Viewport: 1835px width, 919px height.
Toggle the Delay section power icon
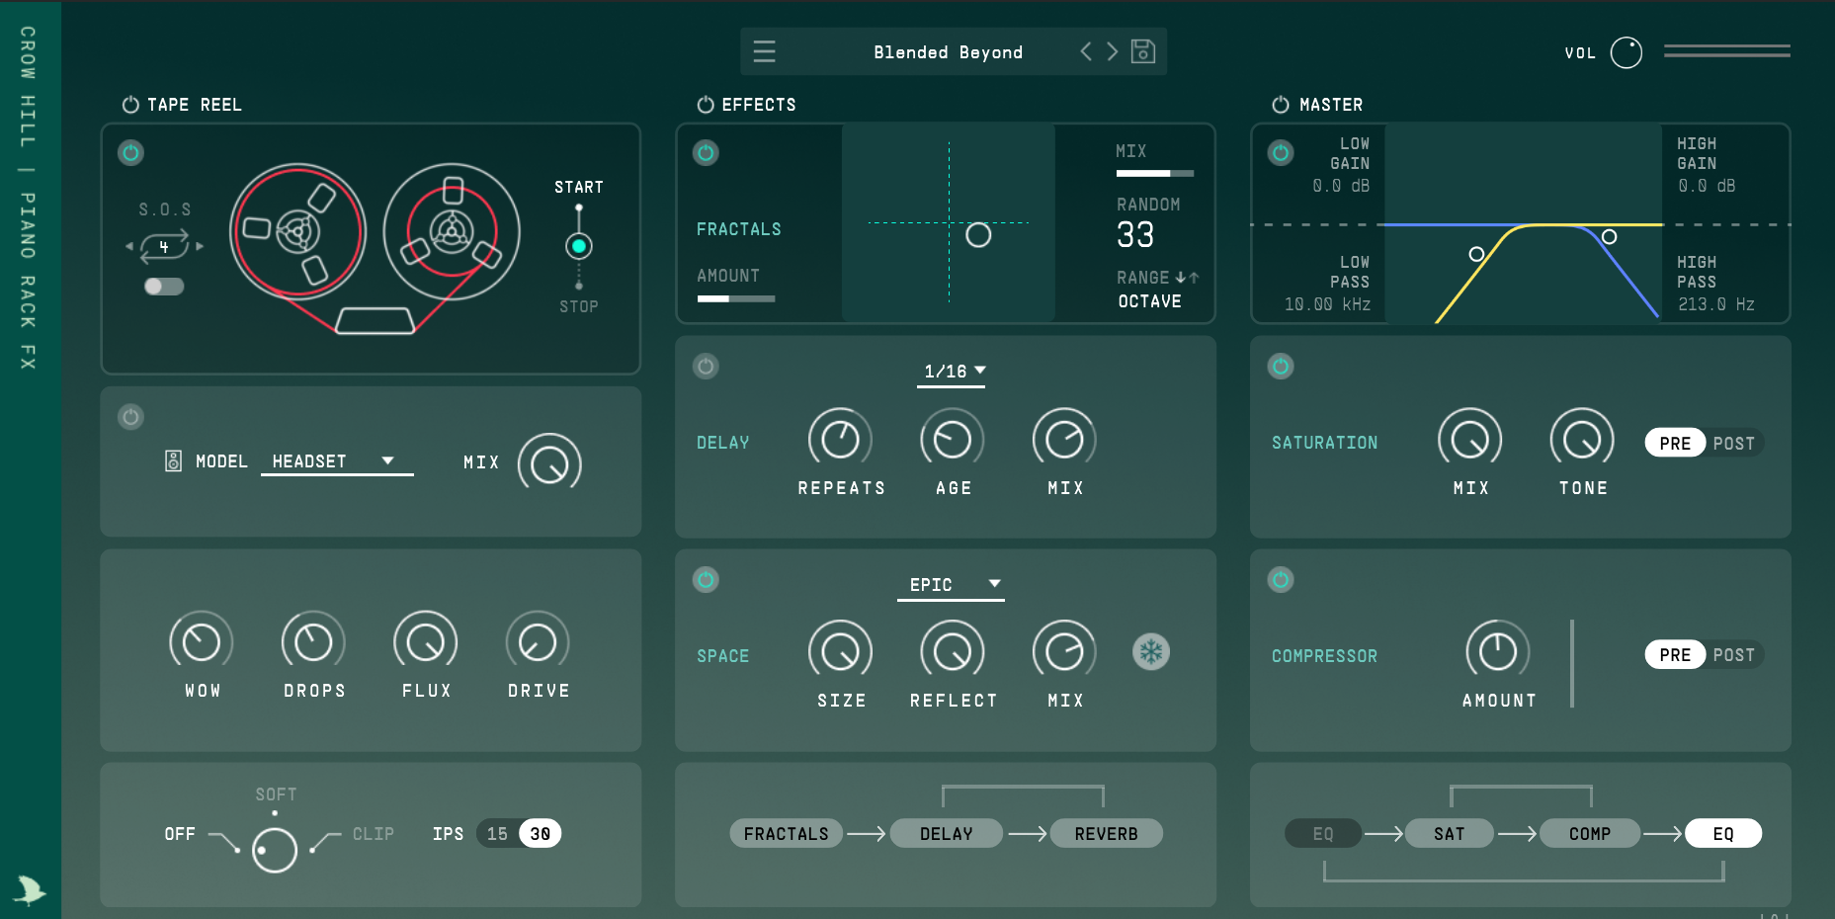tap(706, 367)
